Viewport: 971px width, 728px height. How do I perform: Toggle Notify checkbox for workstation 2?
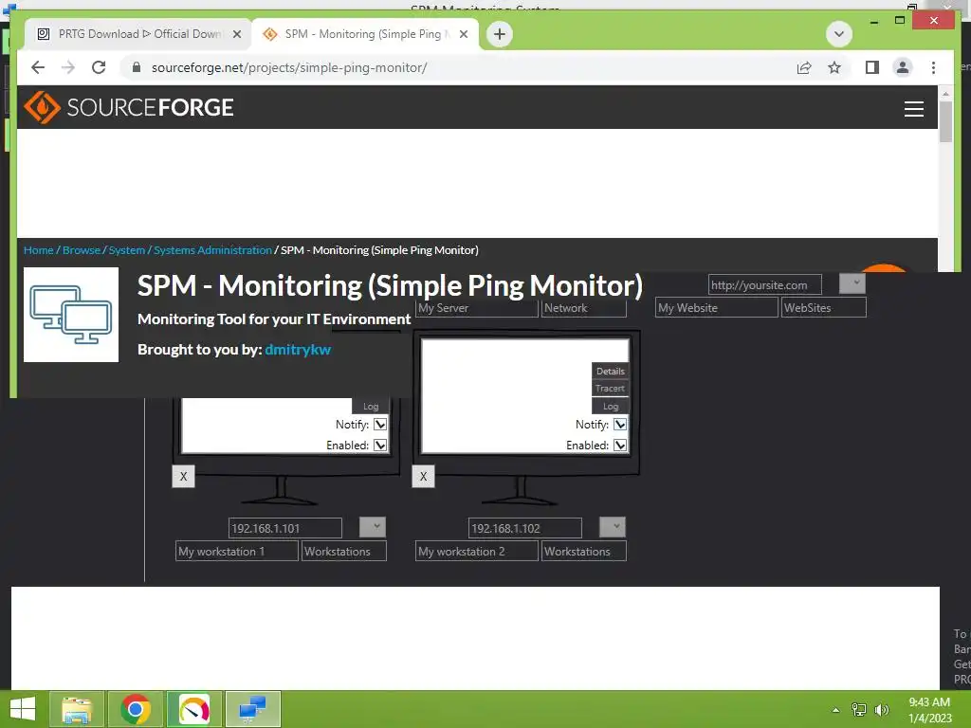pyautogui.click(x=620, y=424)
